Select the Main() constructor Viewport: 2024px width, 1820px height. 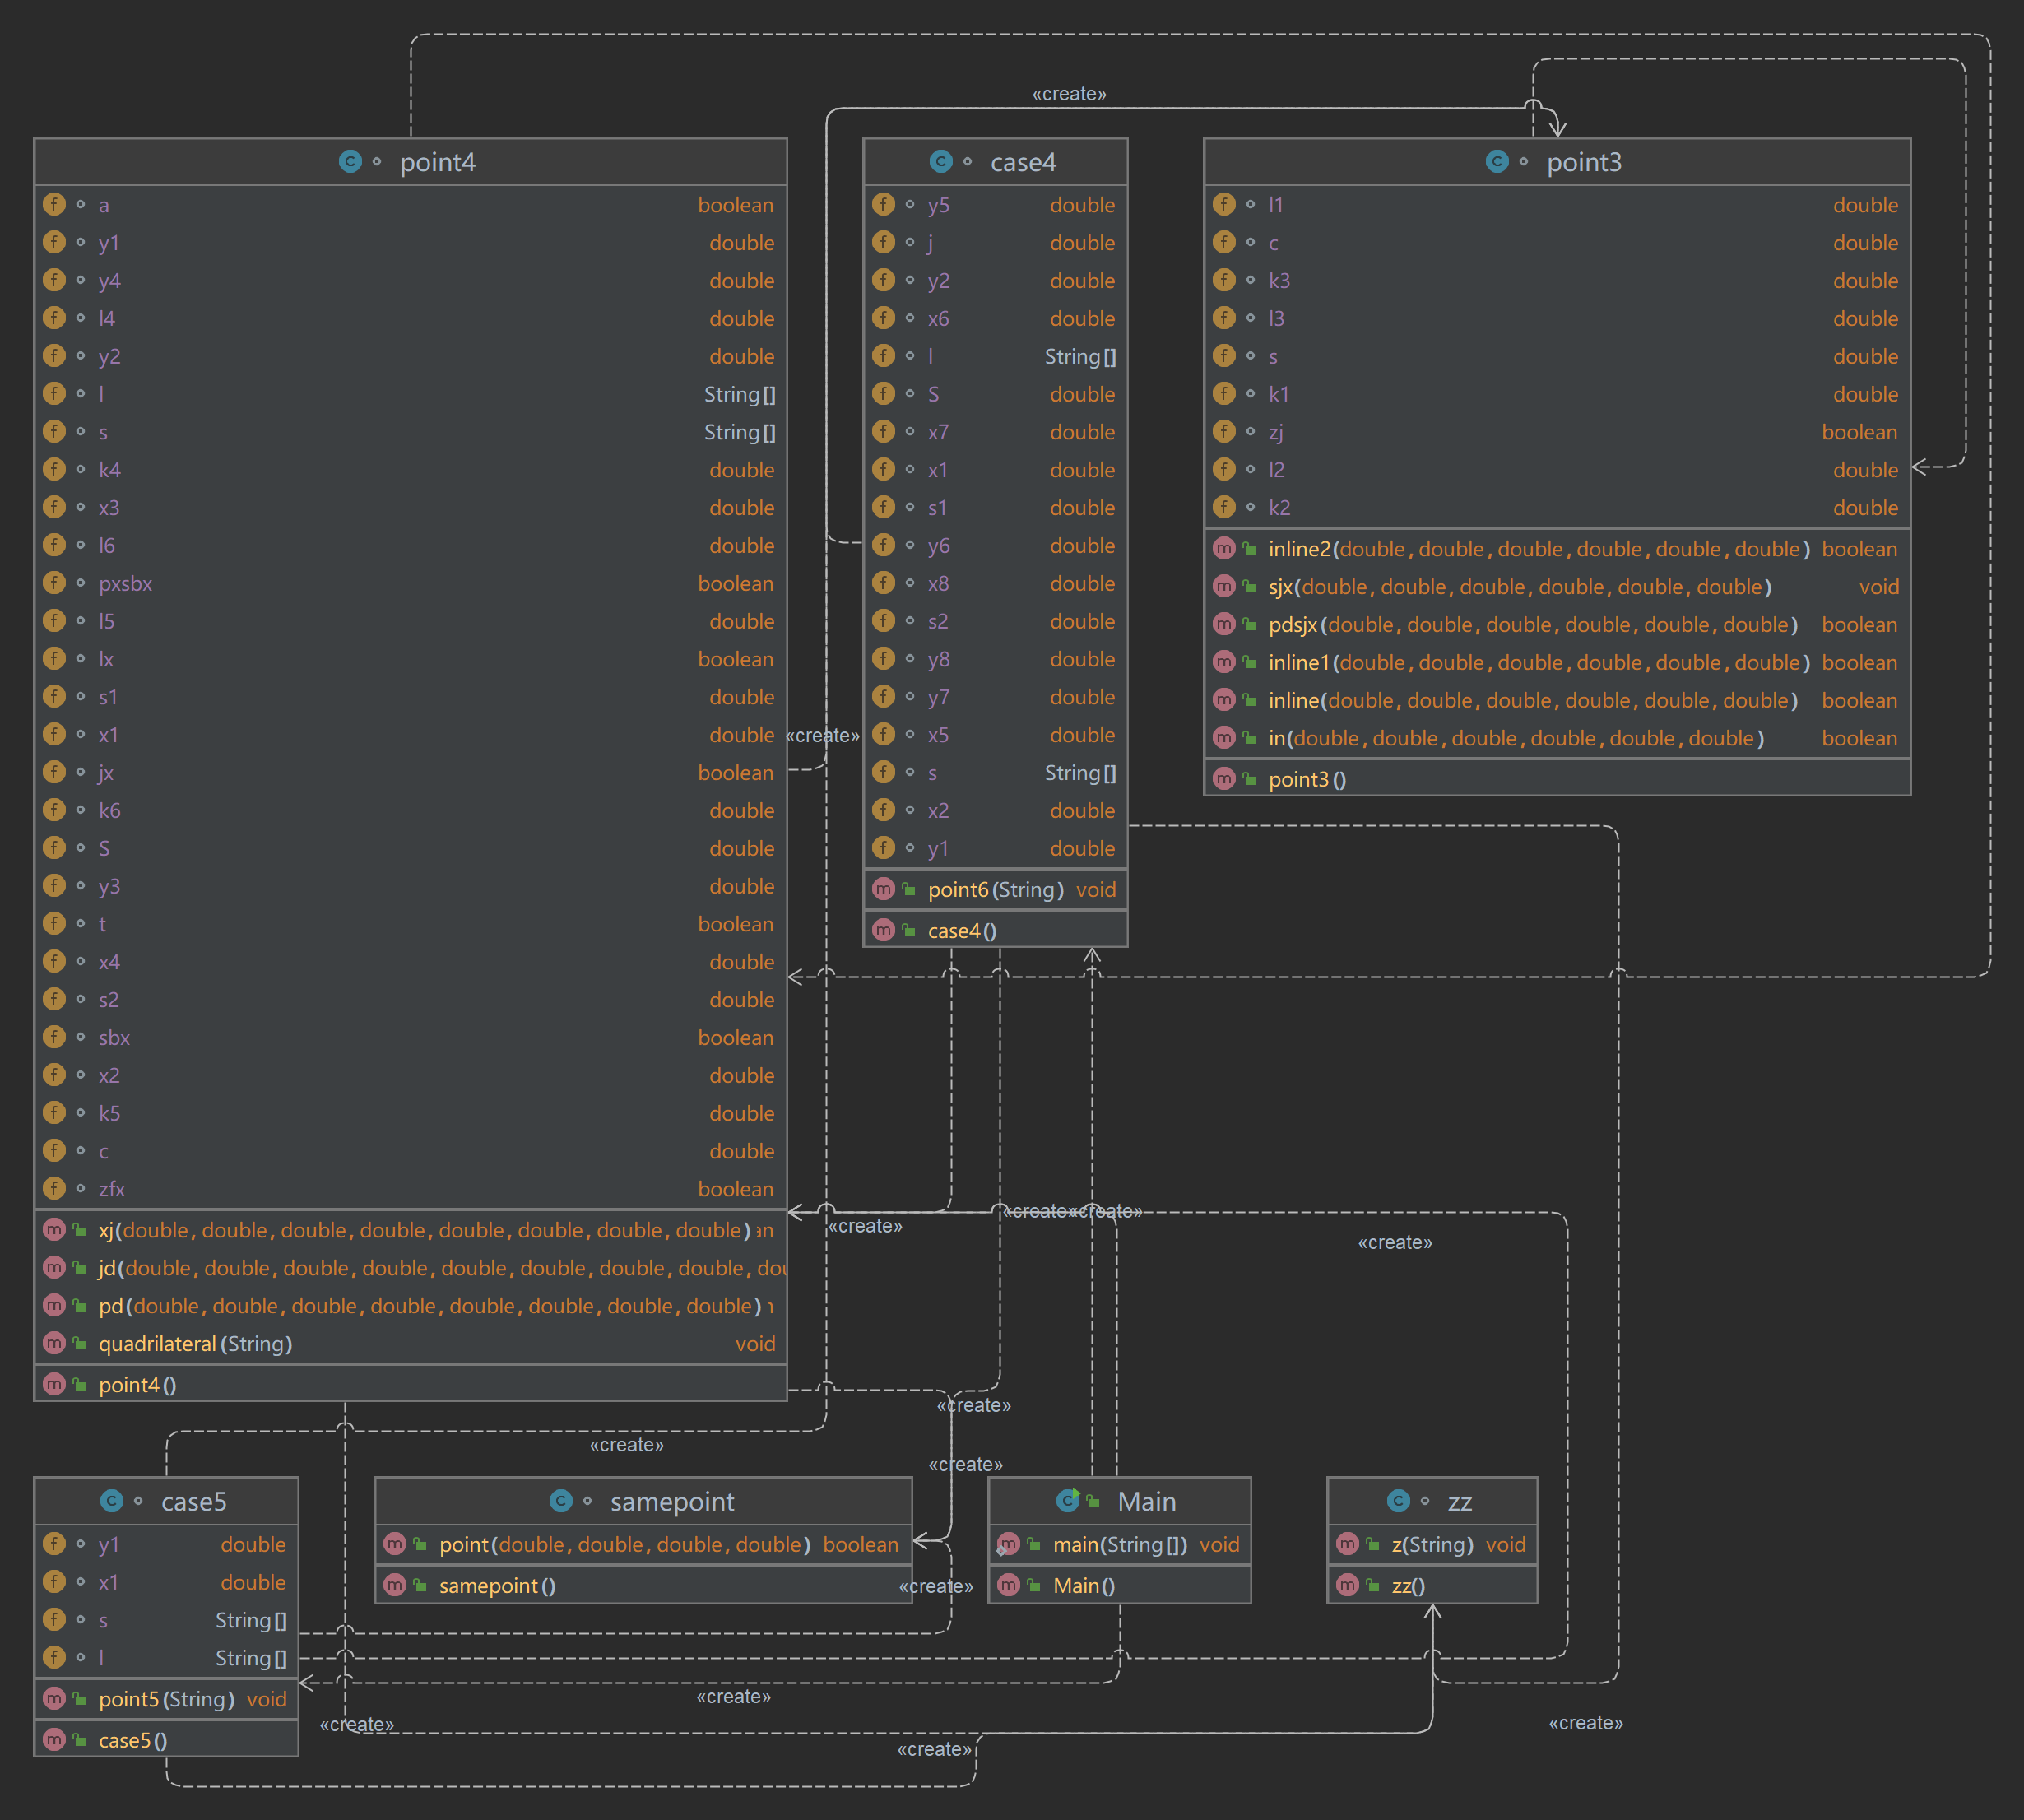(1119, 1585)
